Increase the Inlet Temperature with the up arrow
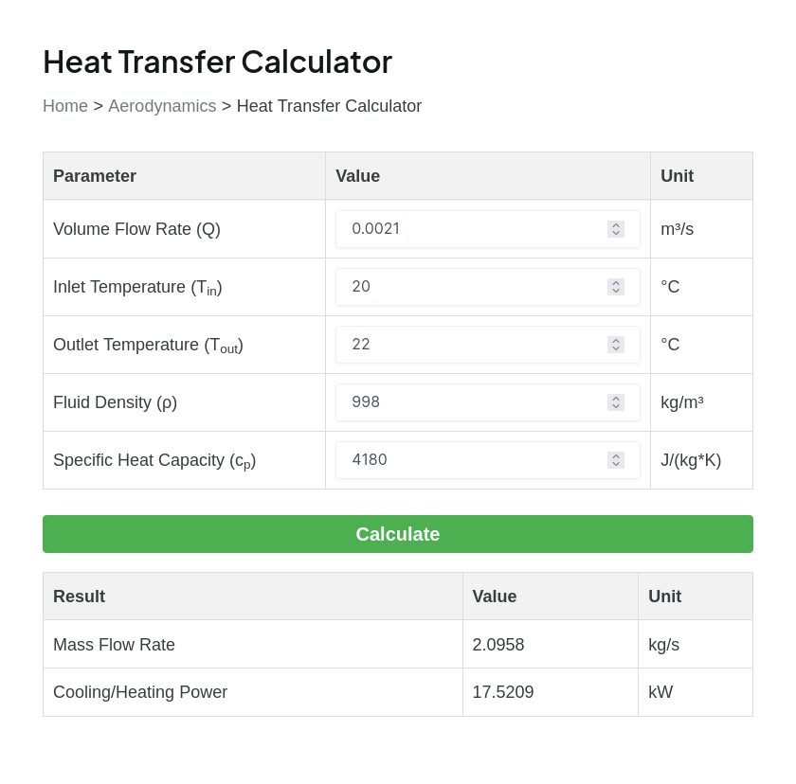This screenshot has height=784, width=796. [x=616, y=283]
